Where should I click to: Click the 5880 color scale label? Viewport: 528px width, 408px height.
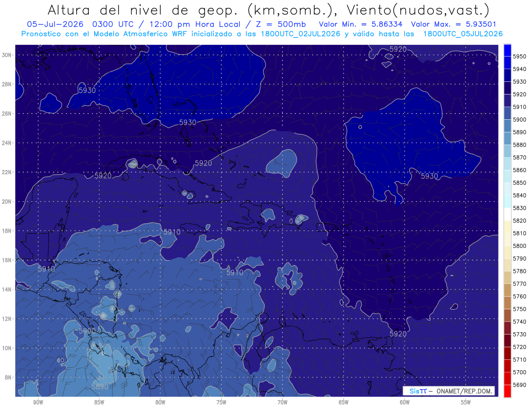pyautogui.click(x=520, y=145)
